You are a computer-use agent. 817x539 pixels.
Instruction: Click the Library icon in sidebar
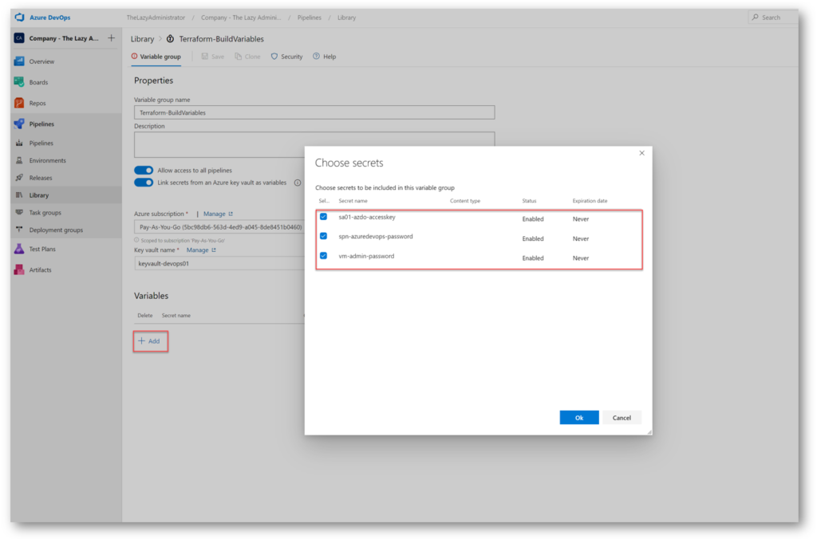(x=19, y=195)
